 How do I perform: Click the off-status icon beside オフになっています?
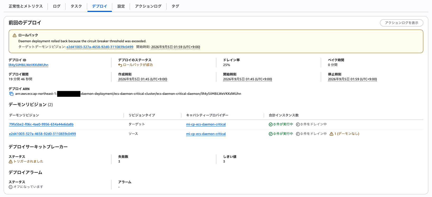(x=11, y=187)
